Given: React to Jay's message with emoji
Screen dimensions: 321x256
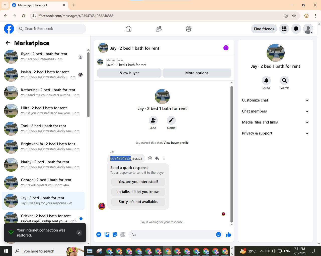Looking at the screenshot, I should pyautogui.click(x=150, y=158).
